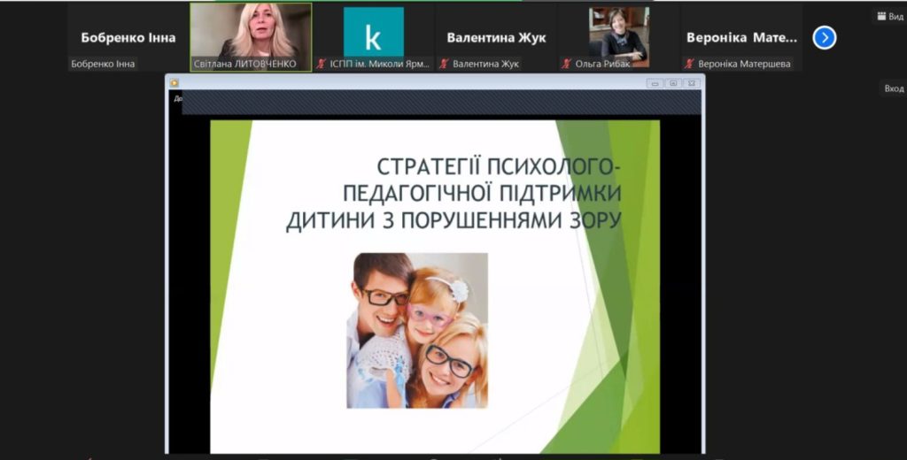
Task: Select Вероніка Матершева's participant tile
Action: [x=741, y=37]
